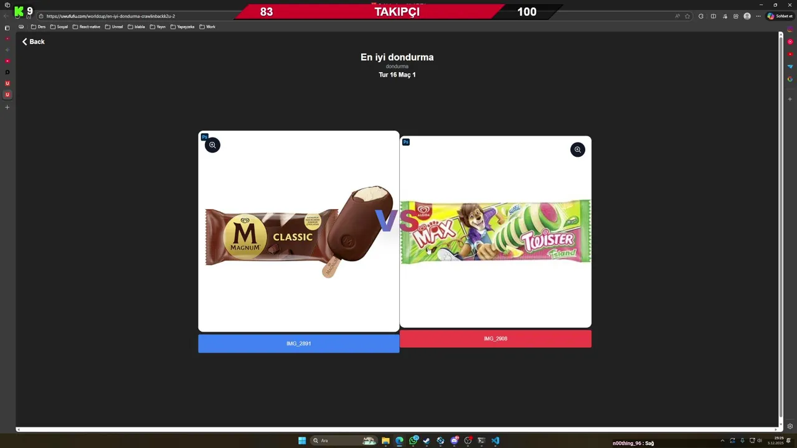
Task: Open the terminal app from the taskbar
Action: [x=481, y=441]
